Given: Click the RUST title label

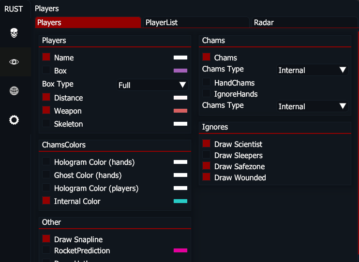Looking at the screenshot, I should pyautogui.click(x=14, y=9).
